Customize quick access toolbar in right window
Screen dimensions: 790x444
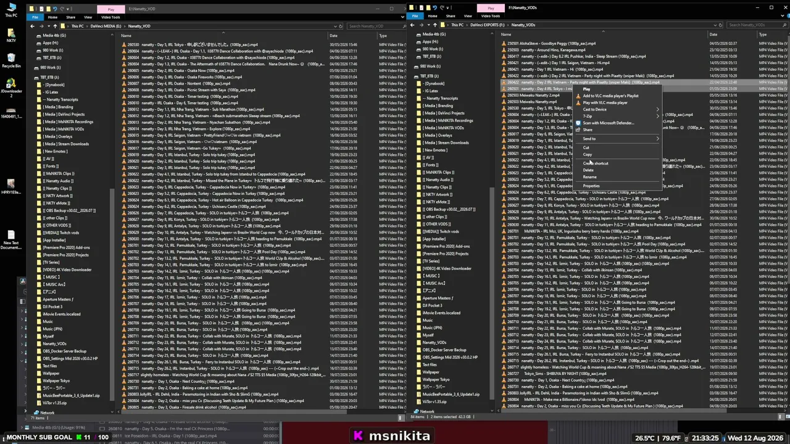click(449, 7)
